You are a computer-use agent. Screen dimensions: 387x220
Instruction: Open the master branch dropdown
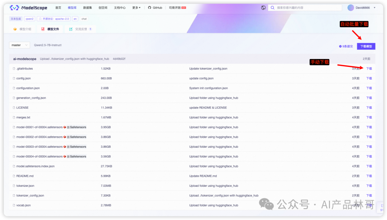point(19,45)
